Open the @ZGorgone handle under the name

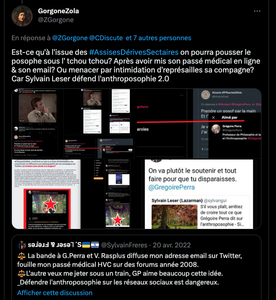[56, 20]
